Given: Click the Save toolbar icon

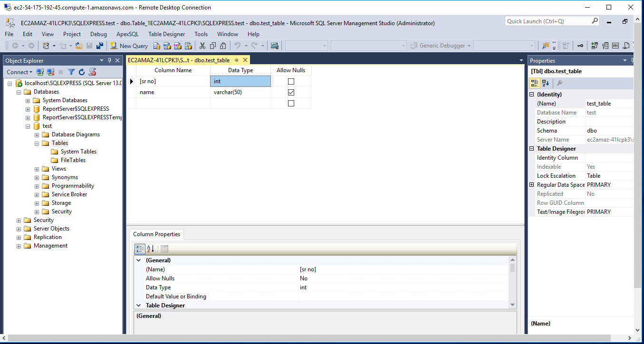Looking at the screenshot, I should tap(90, 45).
